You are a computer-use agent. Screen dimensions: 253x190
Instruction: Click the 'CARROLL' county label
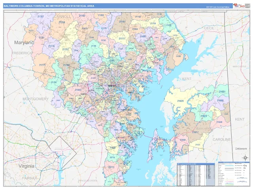(x=62, y=17)
